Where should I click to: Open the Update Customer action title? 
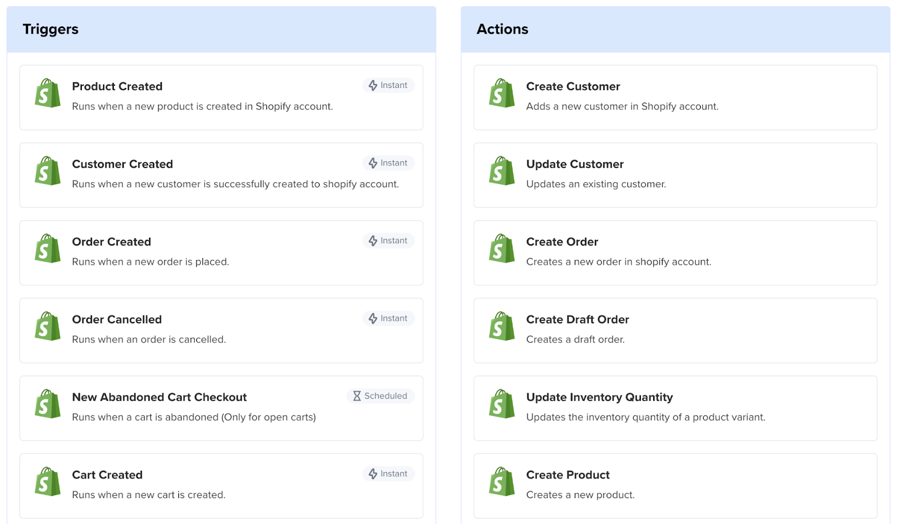[x=575, y=164]
